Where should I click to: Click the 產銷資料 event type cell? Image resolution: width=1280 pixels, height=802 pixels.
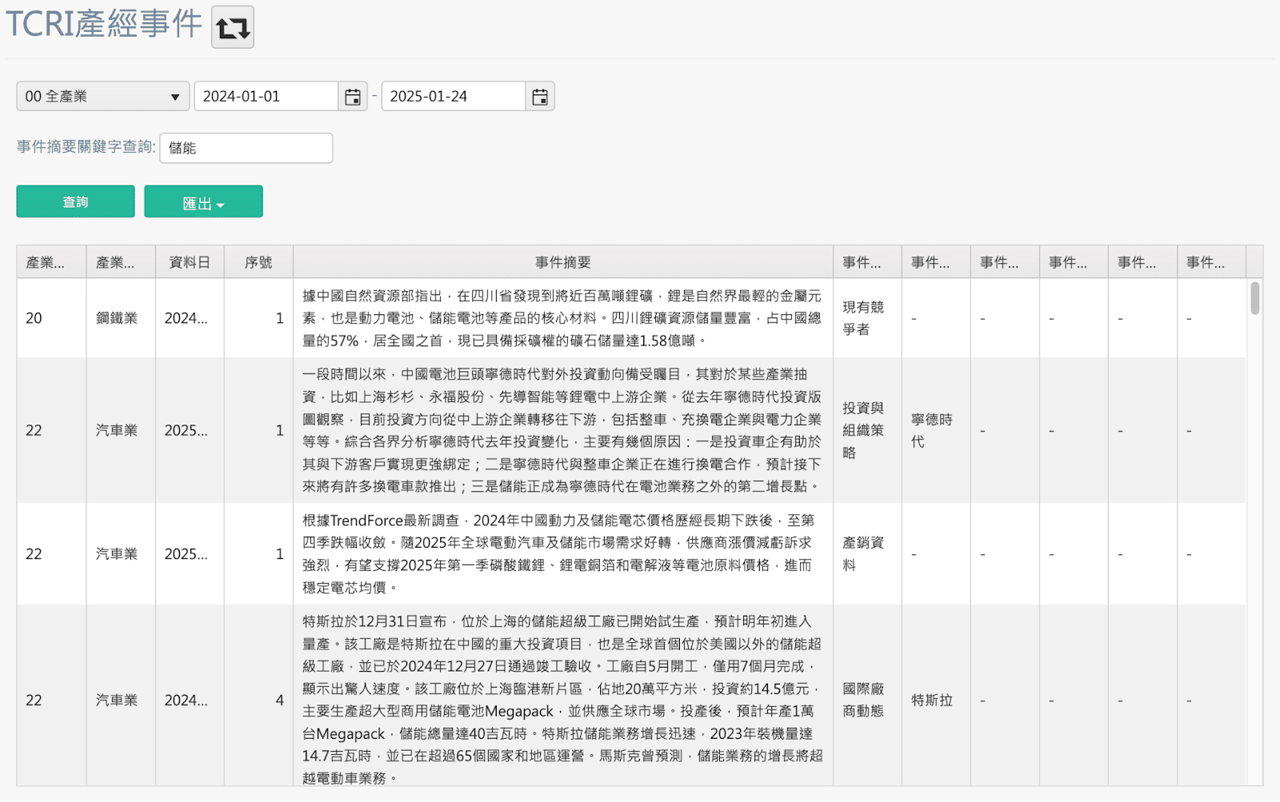(x=863, y=554)
